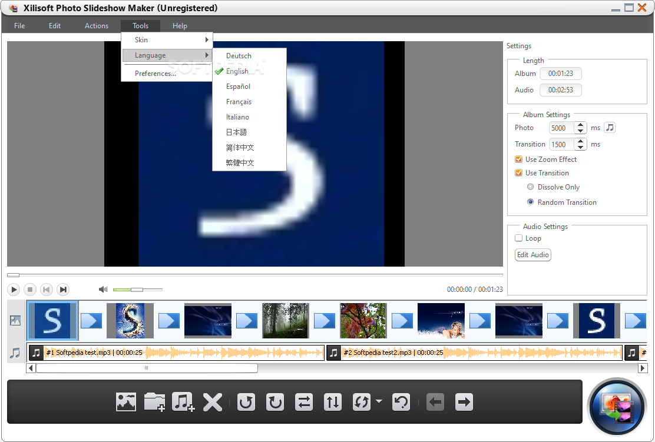This screenshot has height=442, width=655.
Task: Click note icon of Softpedia test2.mp3 clip
Action: point(333,353)
